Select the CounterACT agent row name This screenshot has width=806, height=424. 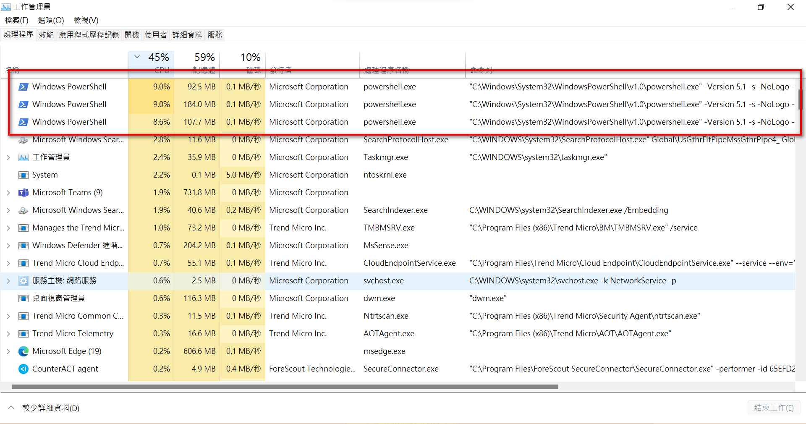pos(65,369)
